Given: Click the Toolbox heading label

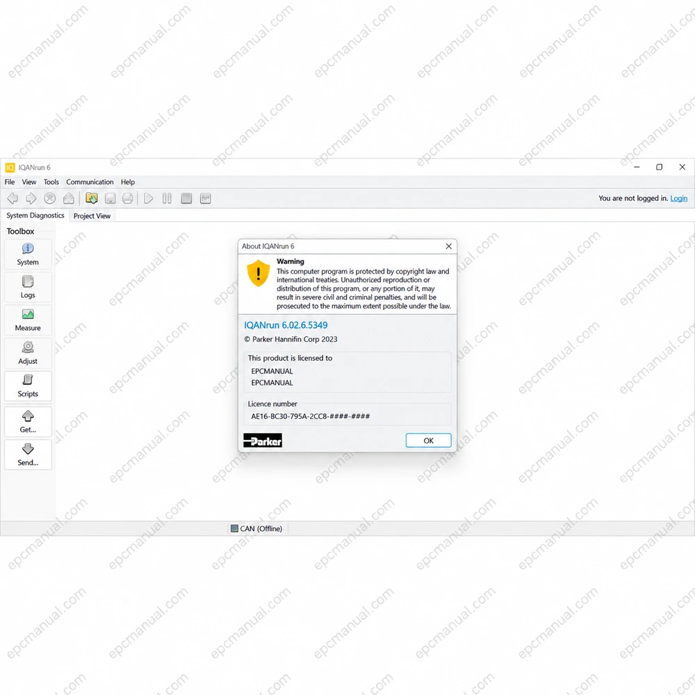Looking at the screenshot, I should (20, 231).
